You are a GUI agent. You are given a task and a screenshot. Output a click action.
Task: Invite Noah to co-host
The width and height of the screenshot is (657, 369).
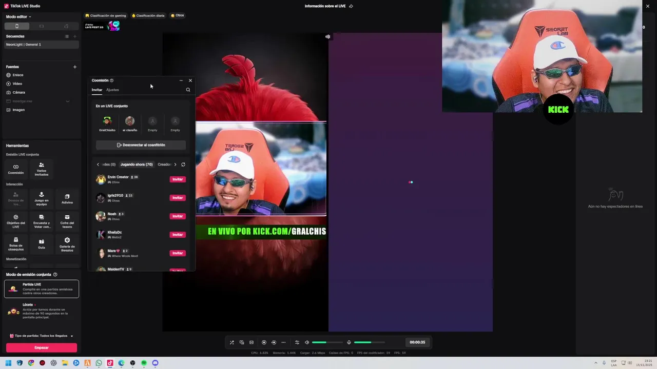178,216
